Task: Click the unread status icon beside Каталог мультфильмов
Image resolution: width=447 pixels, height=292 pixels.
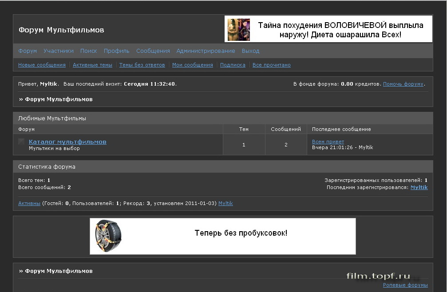Action: [x=20, y=141]
